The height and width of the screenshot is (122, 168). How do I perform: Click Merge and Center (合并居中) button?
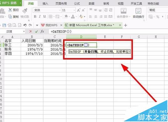point(124,13)
